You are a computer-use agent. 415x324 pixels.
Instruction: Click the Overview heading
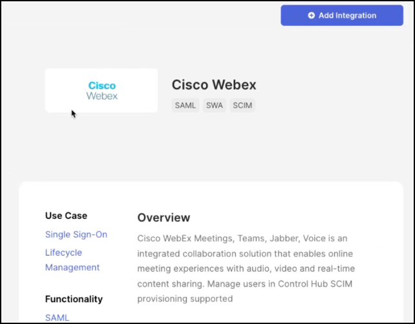164,218
